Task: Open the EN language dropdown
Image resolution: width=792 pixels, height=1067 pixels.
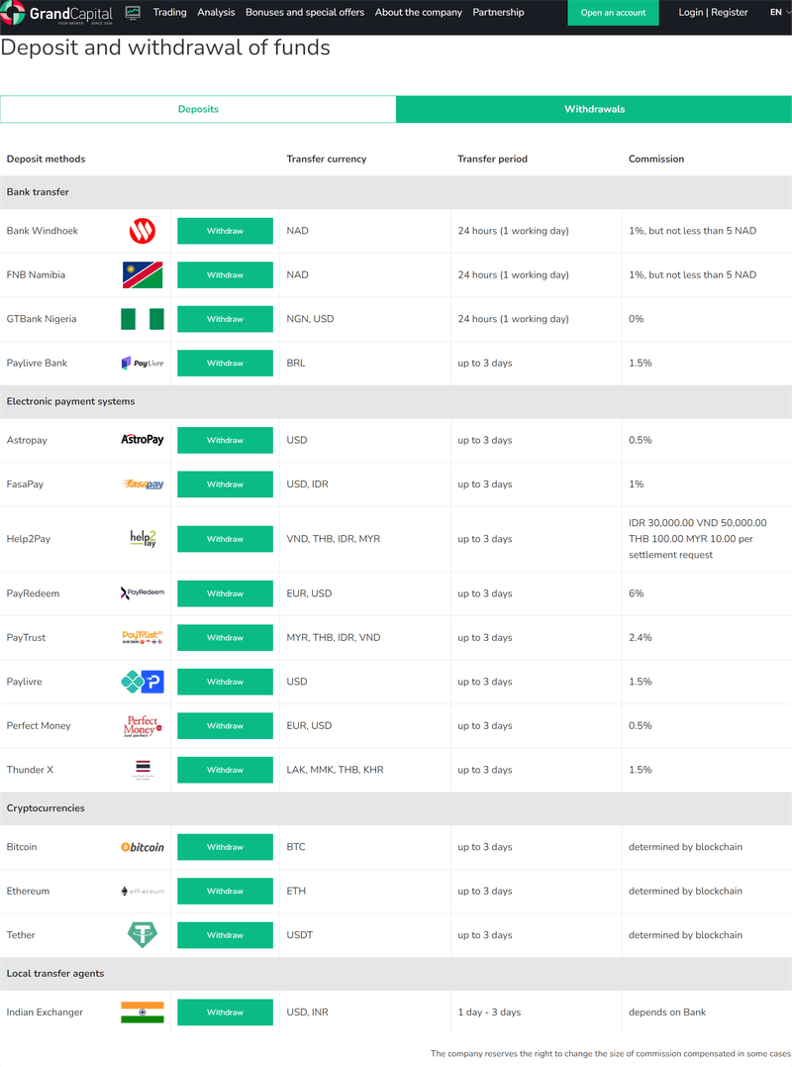Action: point(780,12)
